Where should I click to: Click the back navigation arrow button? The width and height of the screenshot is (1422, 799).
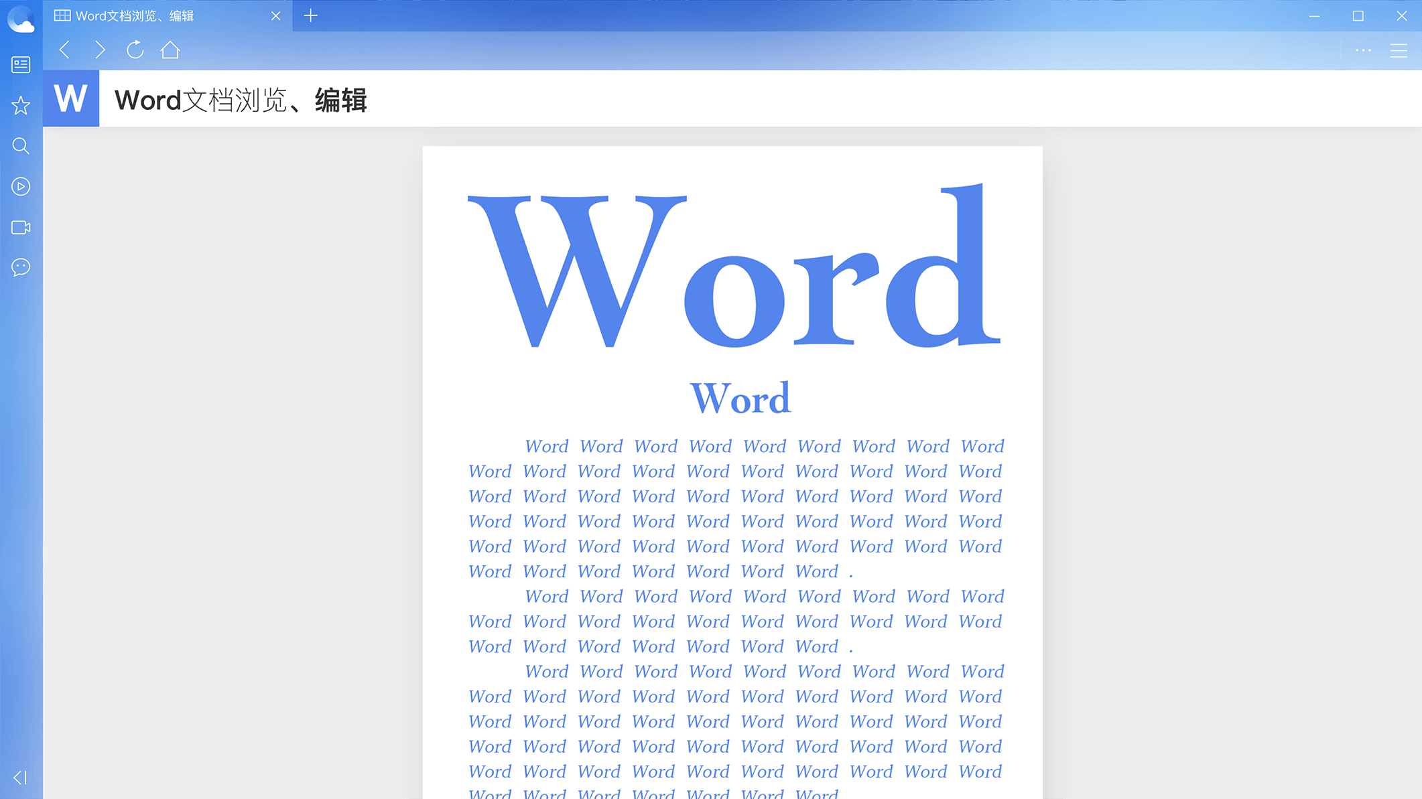pos(64,50)
